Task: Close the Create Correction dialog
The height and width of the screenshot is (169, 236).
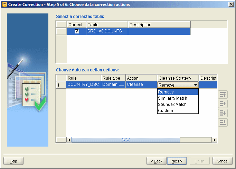Action: pos(231,4)
